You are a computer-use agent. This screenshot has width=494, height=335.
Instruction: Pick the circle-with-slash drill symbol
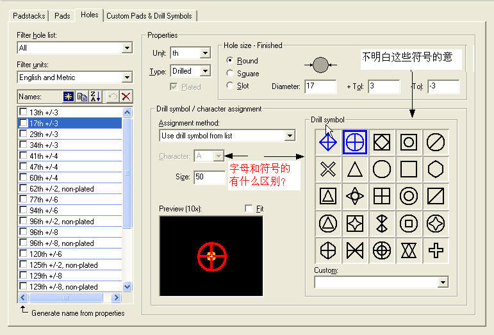coord(436,142)
